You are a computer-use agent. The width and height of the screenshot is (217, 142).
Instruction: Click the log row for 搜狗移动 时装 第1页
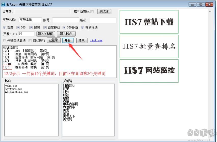pyautogui.click(x=26, y=67)
